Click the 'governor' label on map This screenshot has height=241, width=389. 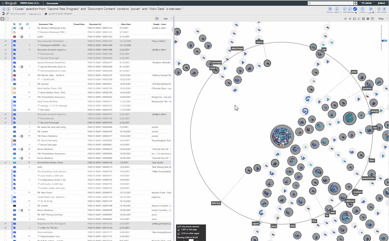pyautogui.click(x=367, y=88)
